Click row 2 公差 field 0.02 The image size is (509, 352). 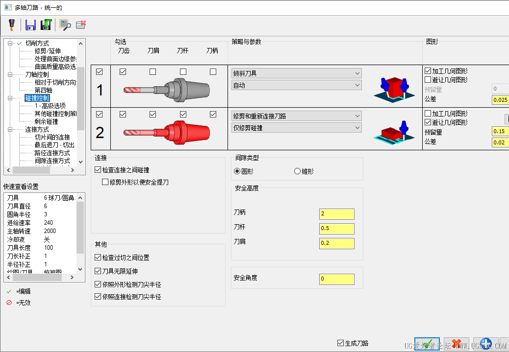pyautogui.click(x=500, y=142)
